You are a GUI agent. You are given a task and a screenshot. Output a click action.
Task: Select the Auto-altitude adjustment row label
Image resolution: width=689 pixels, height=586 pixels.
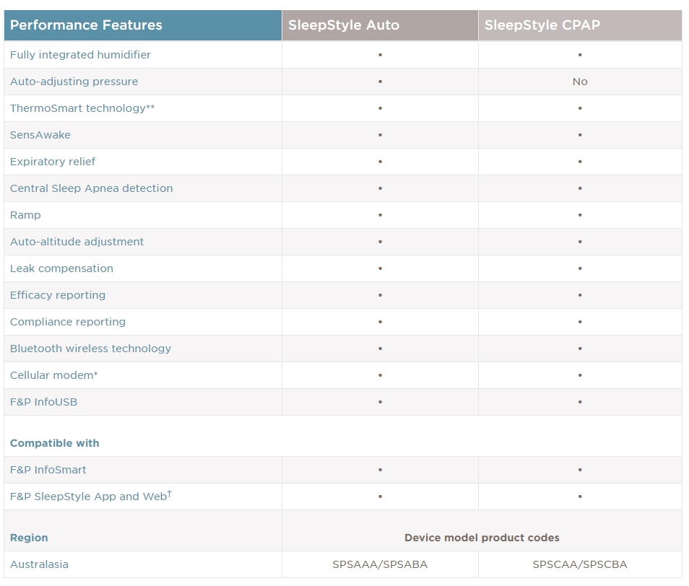coord(77,242)
